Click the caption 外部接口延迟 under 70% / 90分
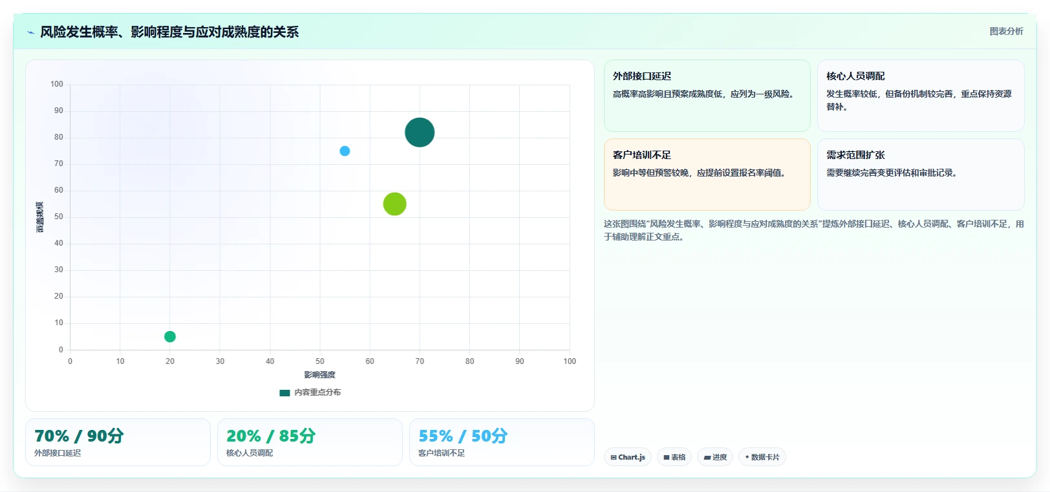Viewport: 1050px width, 492px height. pyautogui.click(x=58, y=453)
